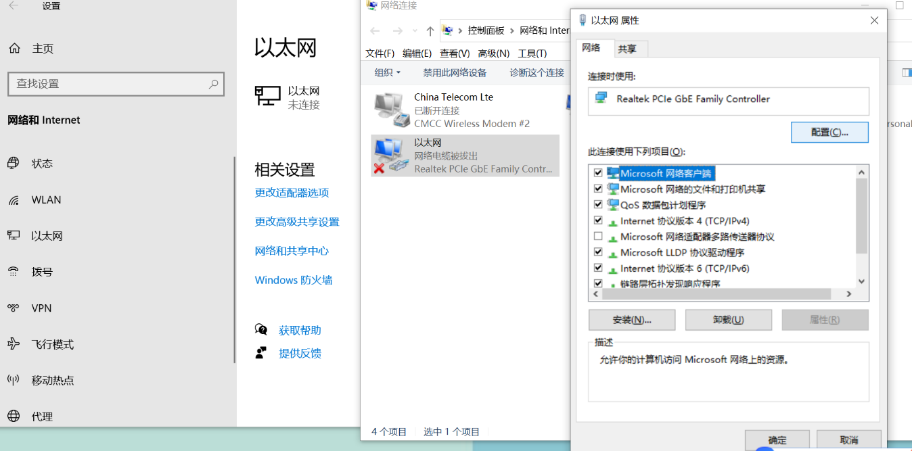Click the 安装(N)... button

click(x=632, y=320)
